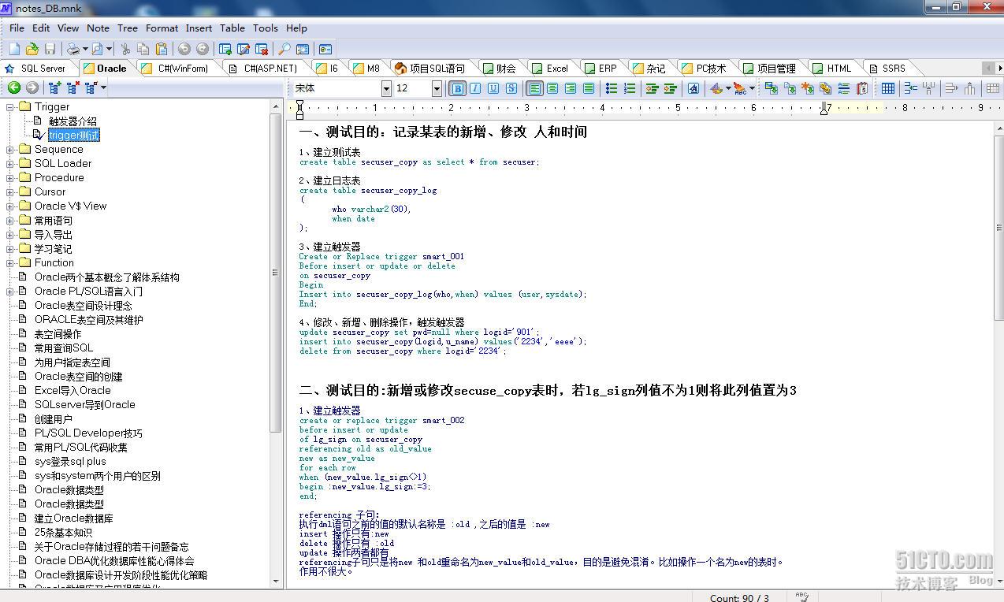Toggle Bold formatting
Viewport: 1004px width, 602px height.
click(x=457, y=88)
